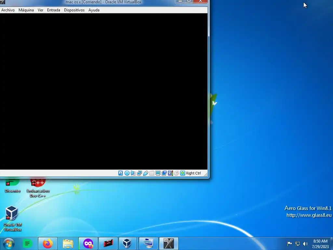The height and width of the screenshot is (250, 333).
Task: Open File Explorer from the taskbar
Action: pyautogui.click(x=68, y=243)
